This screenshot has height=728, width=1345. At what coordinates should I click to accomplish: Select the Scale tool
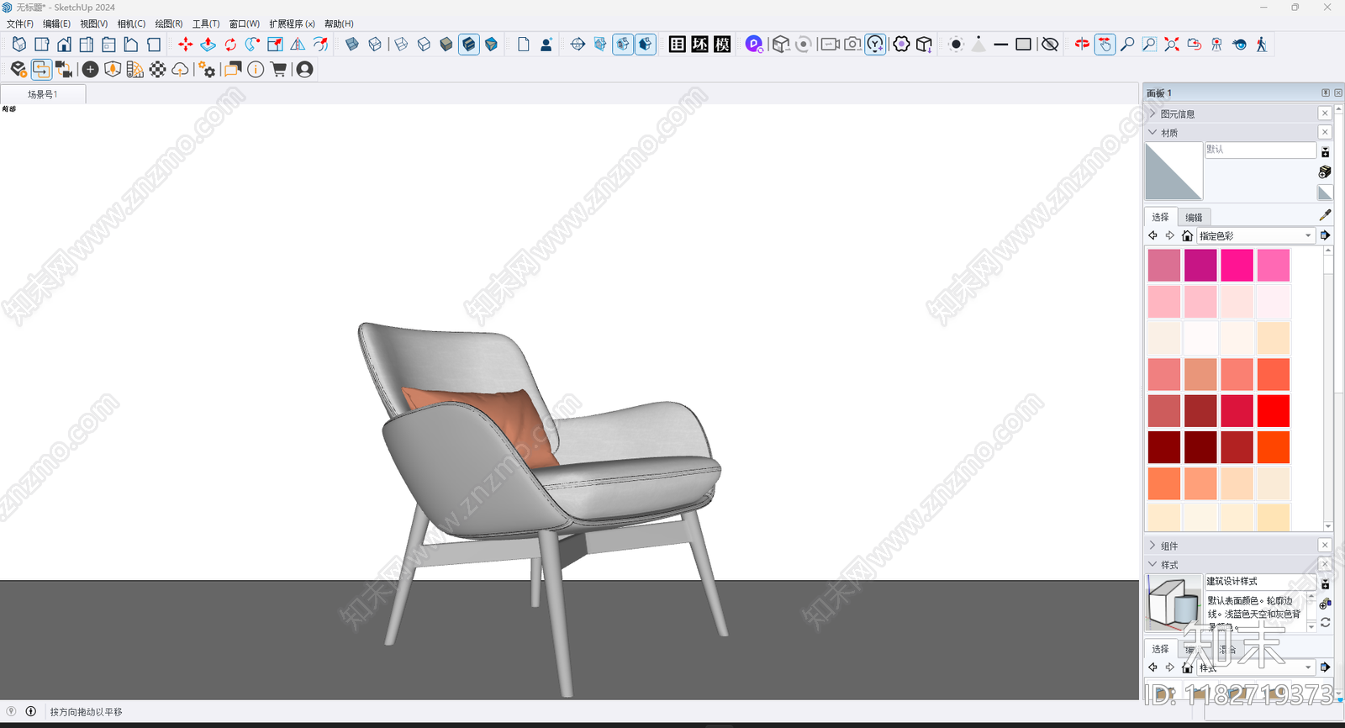click(275, 44)
